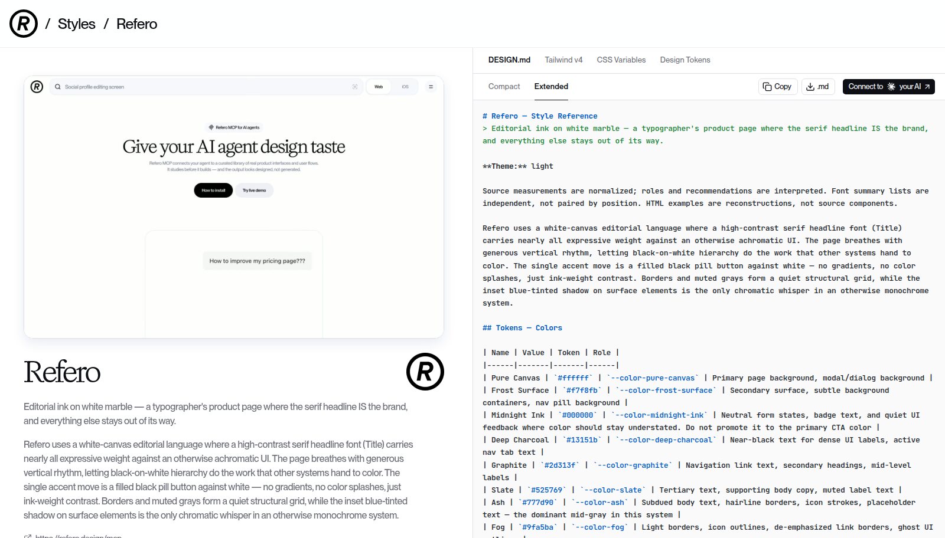
Task: Click the 'How to install' black pill button
Action: [x=213, y=191]
